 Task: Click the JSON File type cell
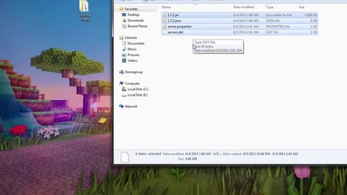[273, 21]
